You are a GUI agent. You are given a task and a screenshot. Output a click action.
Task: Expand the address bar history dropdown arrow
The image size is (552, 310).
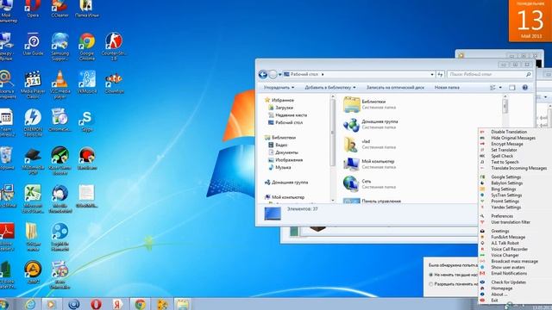(432, 75)
